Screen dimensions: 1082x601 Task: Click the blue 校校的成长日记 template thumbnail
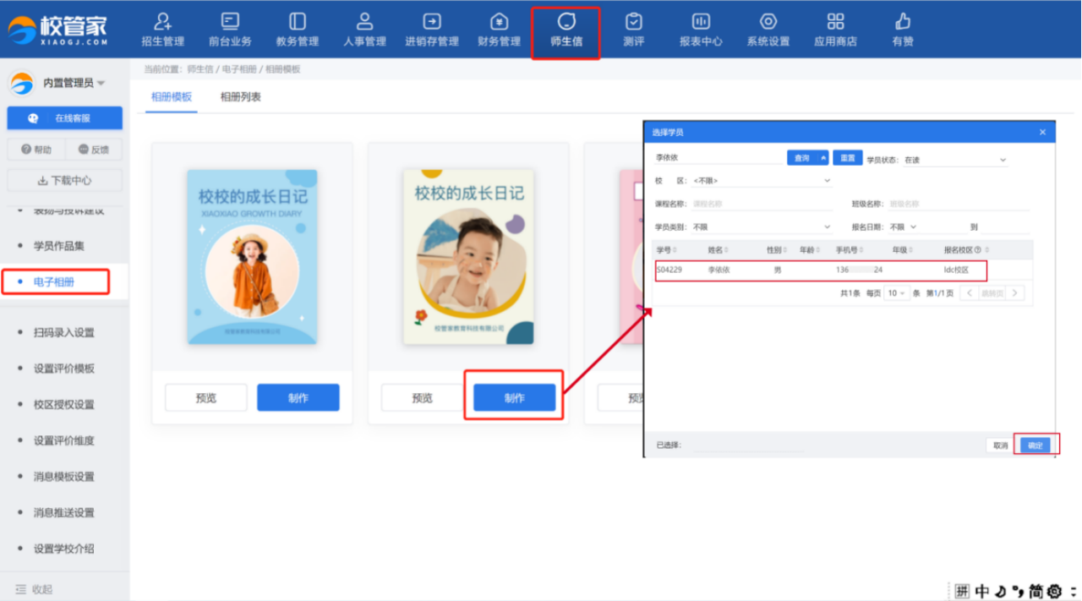[252, 256]
